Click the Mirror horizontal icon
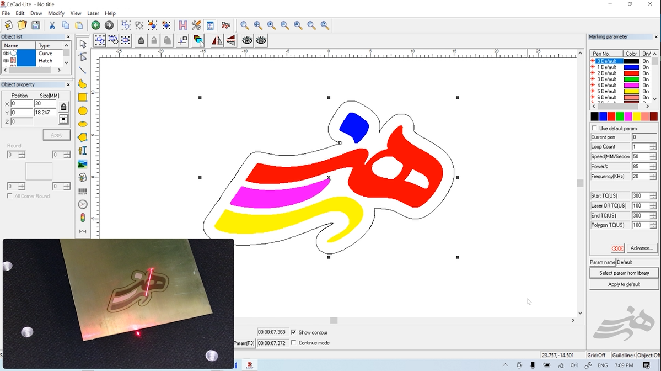The height and width of the screenshot is (371, 661). 217,41
